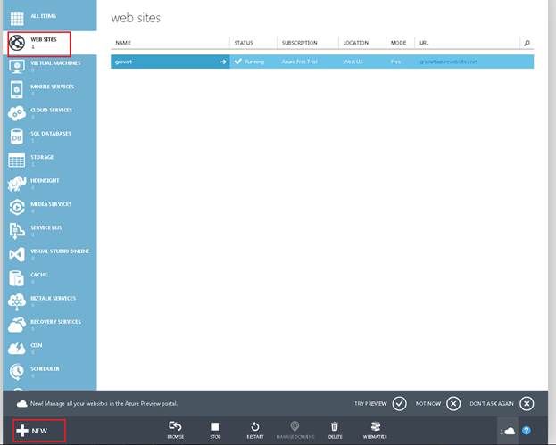Delete the selected web site
The image size is (556, 445).
tap(335, 430)
